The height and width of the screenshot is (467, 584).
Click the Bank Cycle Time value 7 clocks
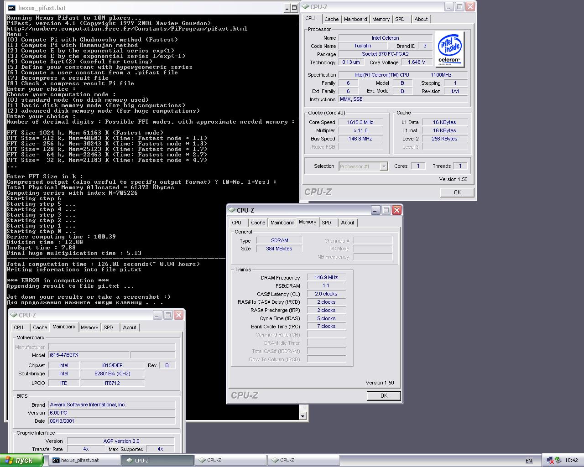pos(326,326)
